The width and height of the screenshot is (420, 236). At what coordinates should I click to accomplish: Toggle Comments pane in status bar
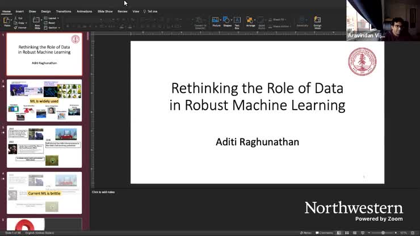(x=324, y=233)
